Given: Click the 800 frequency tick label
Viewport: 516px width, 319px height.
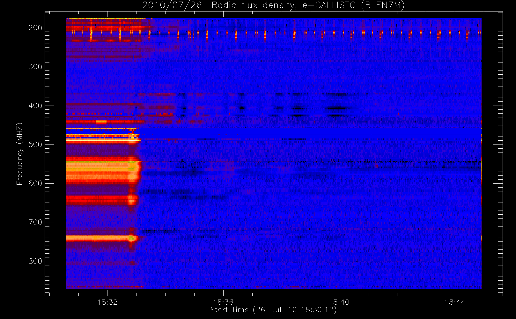Looking at the screenshot, I should click(35, 261).
